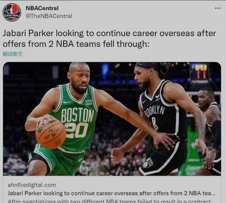Click the Nike swoosh on the green shorts

(81, 160)
